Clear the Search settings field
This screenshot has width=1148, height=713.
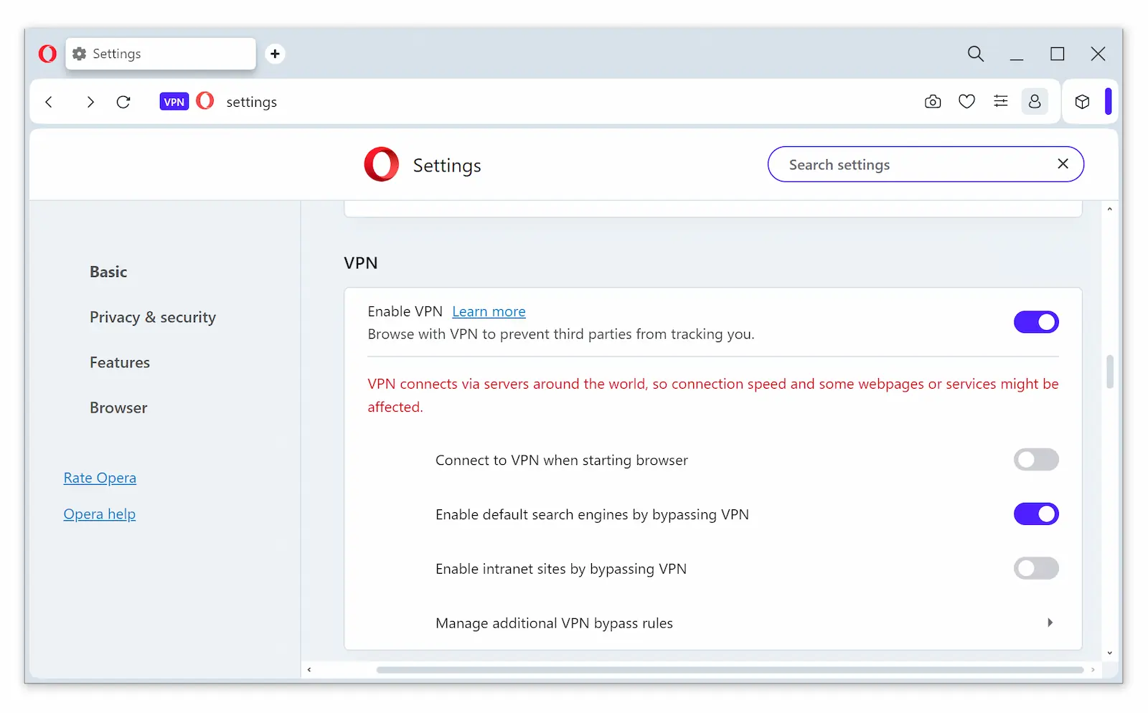tap(1063, 164)
